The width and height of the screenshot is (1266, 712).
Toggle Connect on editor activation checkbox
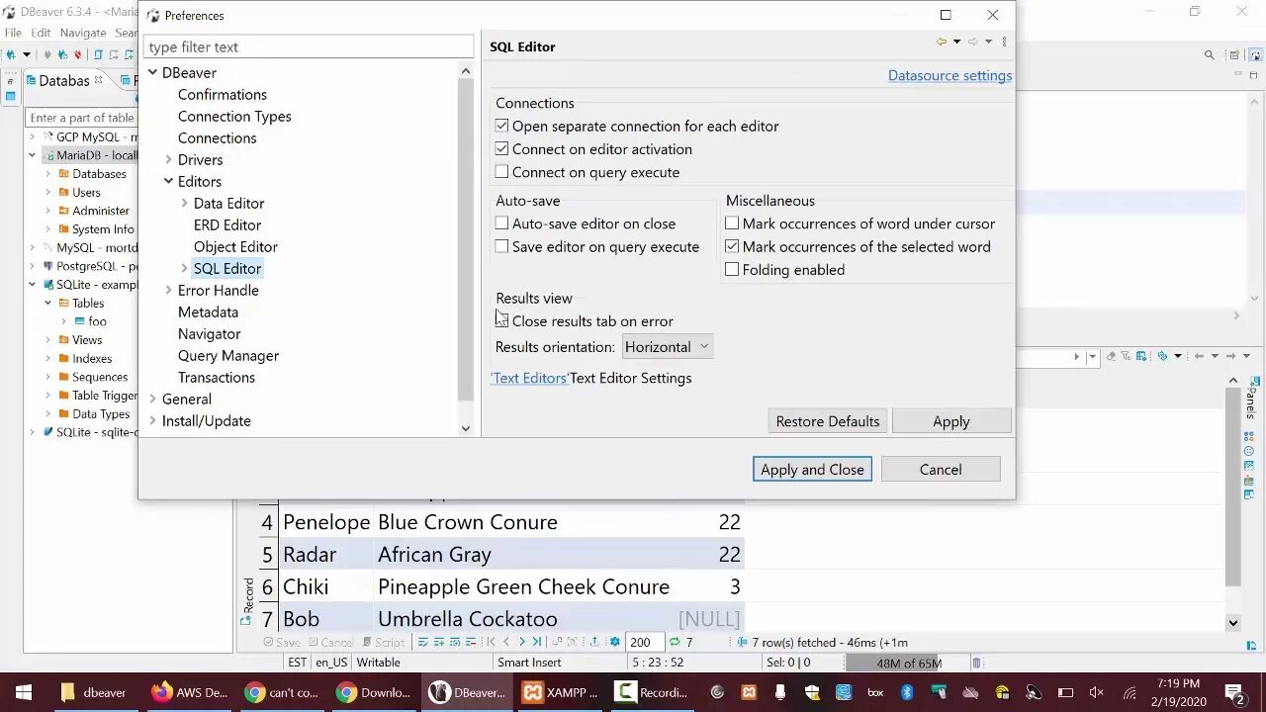[501, 148]
